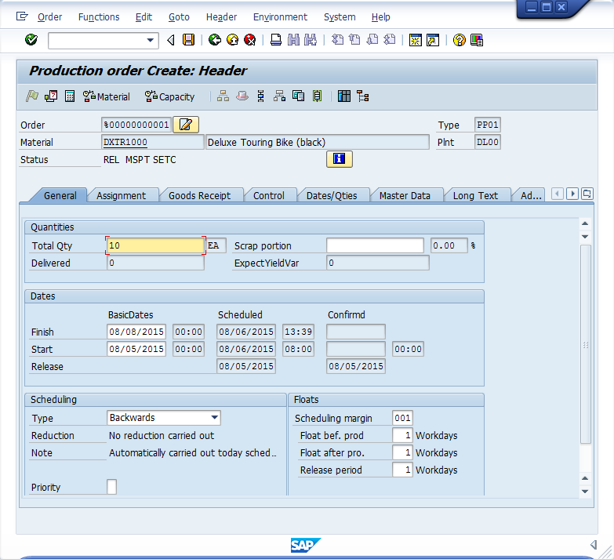Click the green-yellow list icon in header toolbar
The image size is (614, 559).
point(317,96)
